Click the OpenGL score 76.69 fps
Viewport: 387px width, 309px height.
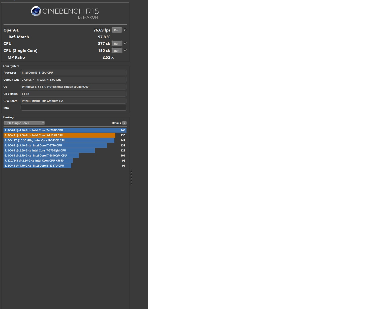point(102,30)
